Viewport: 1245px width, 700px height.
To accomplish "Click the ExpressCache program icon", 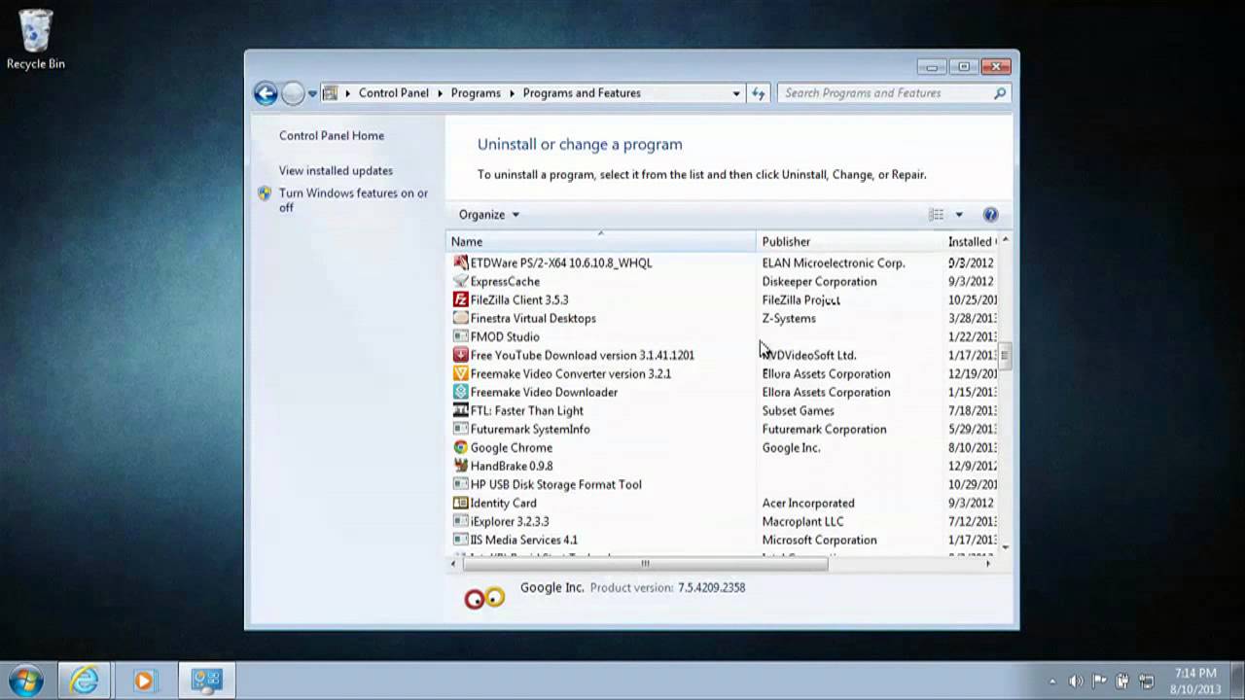I will click(x=460, y=281).
